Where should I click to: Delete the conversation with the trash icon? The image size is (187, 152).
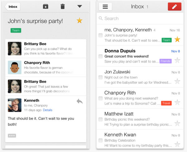click(x=62, y=7)
